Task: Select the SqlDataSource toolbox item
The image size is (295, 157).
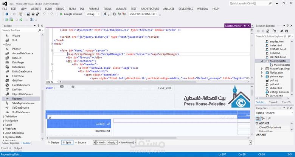Action: tap(21, 108)
